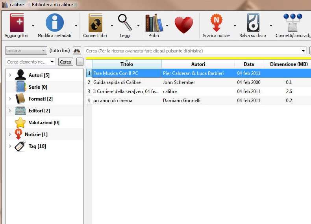
Task: Open the Cerca elemento dropdown arrow
Action: pos(52,62)
